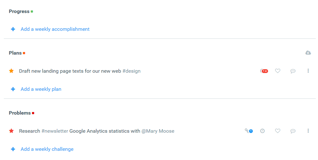Image resolution: width=318 pixels, height=160 pixels.
Task: Click the green square next to Progress
Action: 32,11
